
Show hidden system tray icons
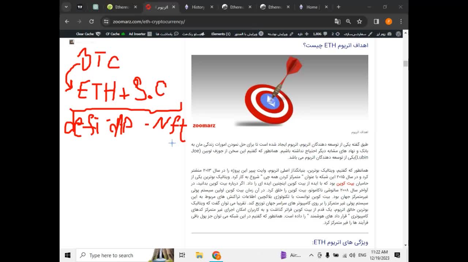(x=311, y=255)
